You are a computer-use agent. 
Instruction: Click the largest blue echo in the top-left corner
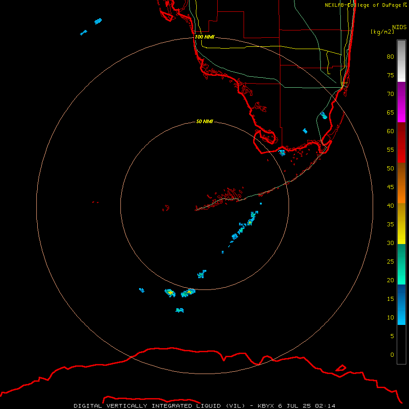[x=98, y=21]
